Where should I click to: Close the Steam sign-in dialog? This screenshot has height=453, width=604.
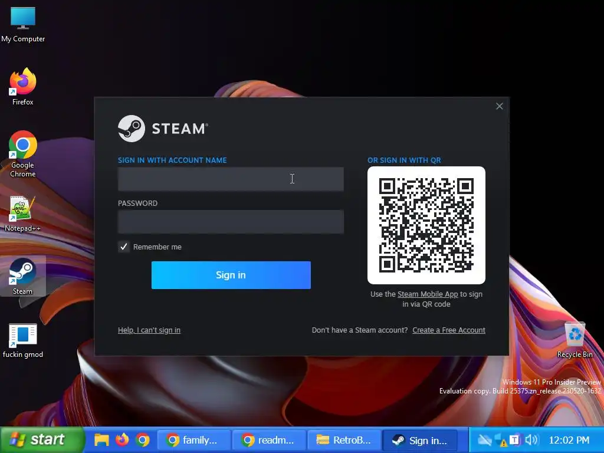499,106
